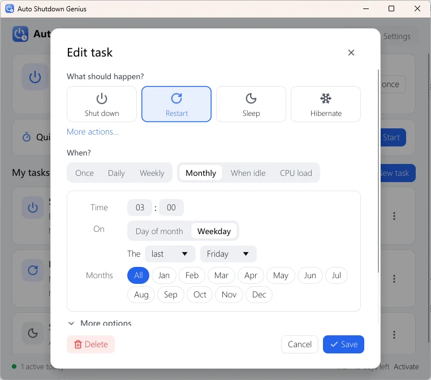Switch schedule to Weekly
This screenshot has height=380, width=431.
152,173
